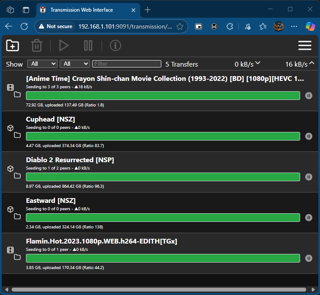This screenshot has height=295, width=320.
Task: Click the Cuphead torrent progress bar
Action: (x=163, y=136)
